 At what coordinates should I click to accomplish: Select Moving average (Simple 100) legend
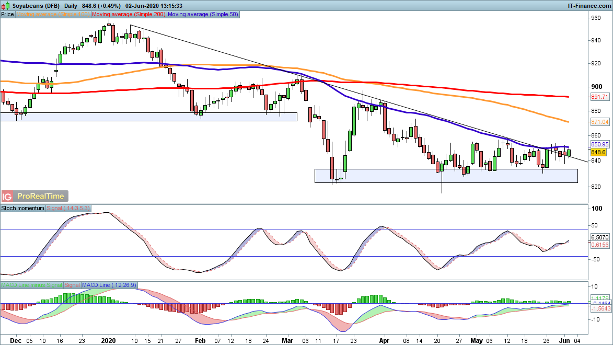(54, 14)
